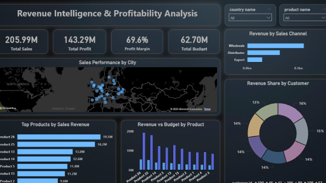Image resolution: width=326 pixels, height=183 pixels.
Task: Click the 0.0bn axis label
Action: click(x=247, y=68)
